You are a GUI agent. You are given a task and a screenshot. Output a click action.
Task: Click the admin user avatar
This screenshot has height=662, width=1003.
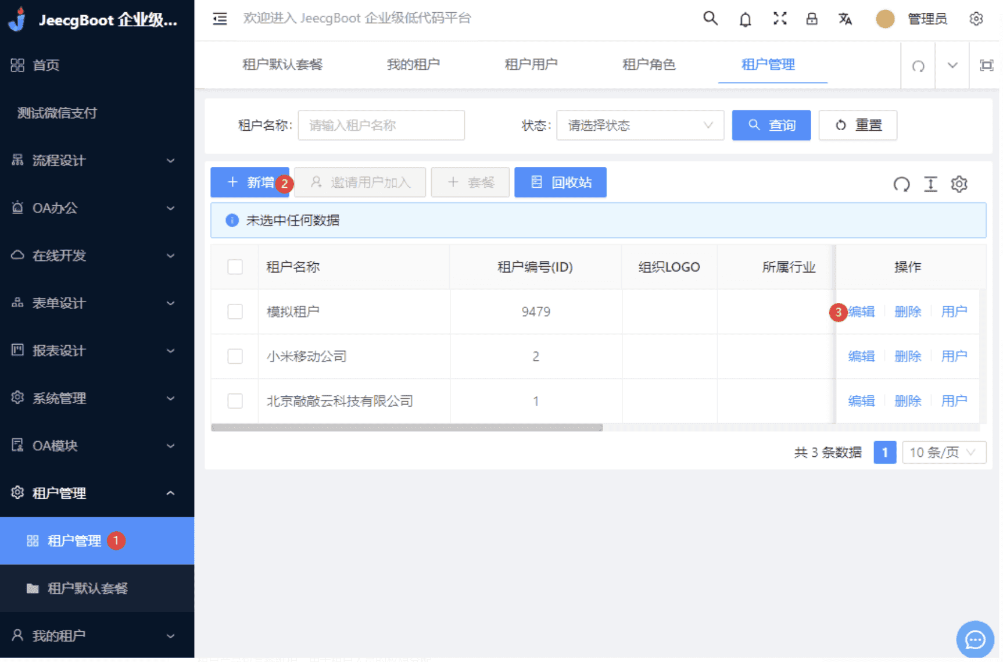click(885, 19)
